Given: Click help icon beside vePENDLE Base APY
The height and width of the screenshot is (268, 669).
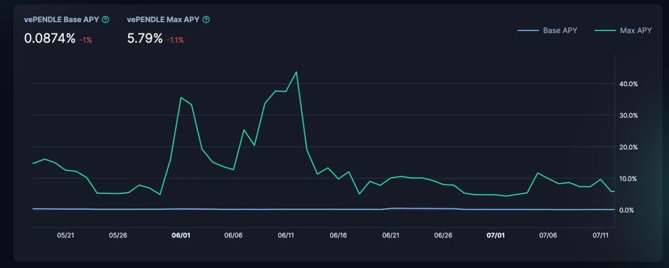Looking at the screenshot, I should click(x=105, y=20).
